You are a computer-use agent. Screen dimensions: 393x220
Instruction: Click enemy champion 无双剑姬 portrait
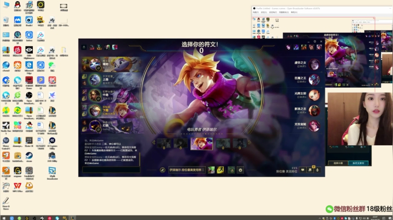coord(314,126)
